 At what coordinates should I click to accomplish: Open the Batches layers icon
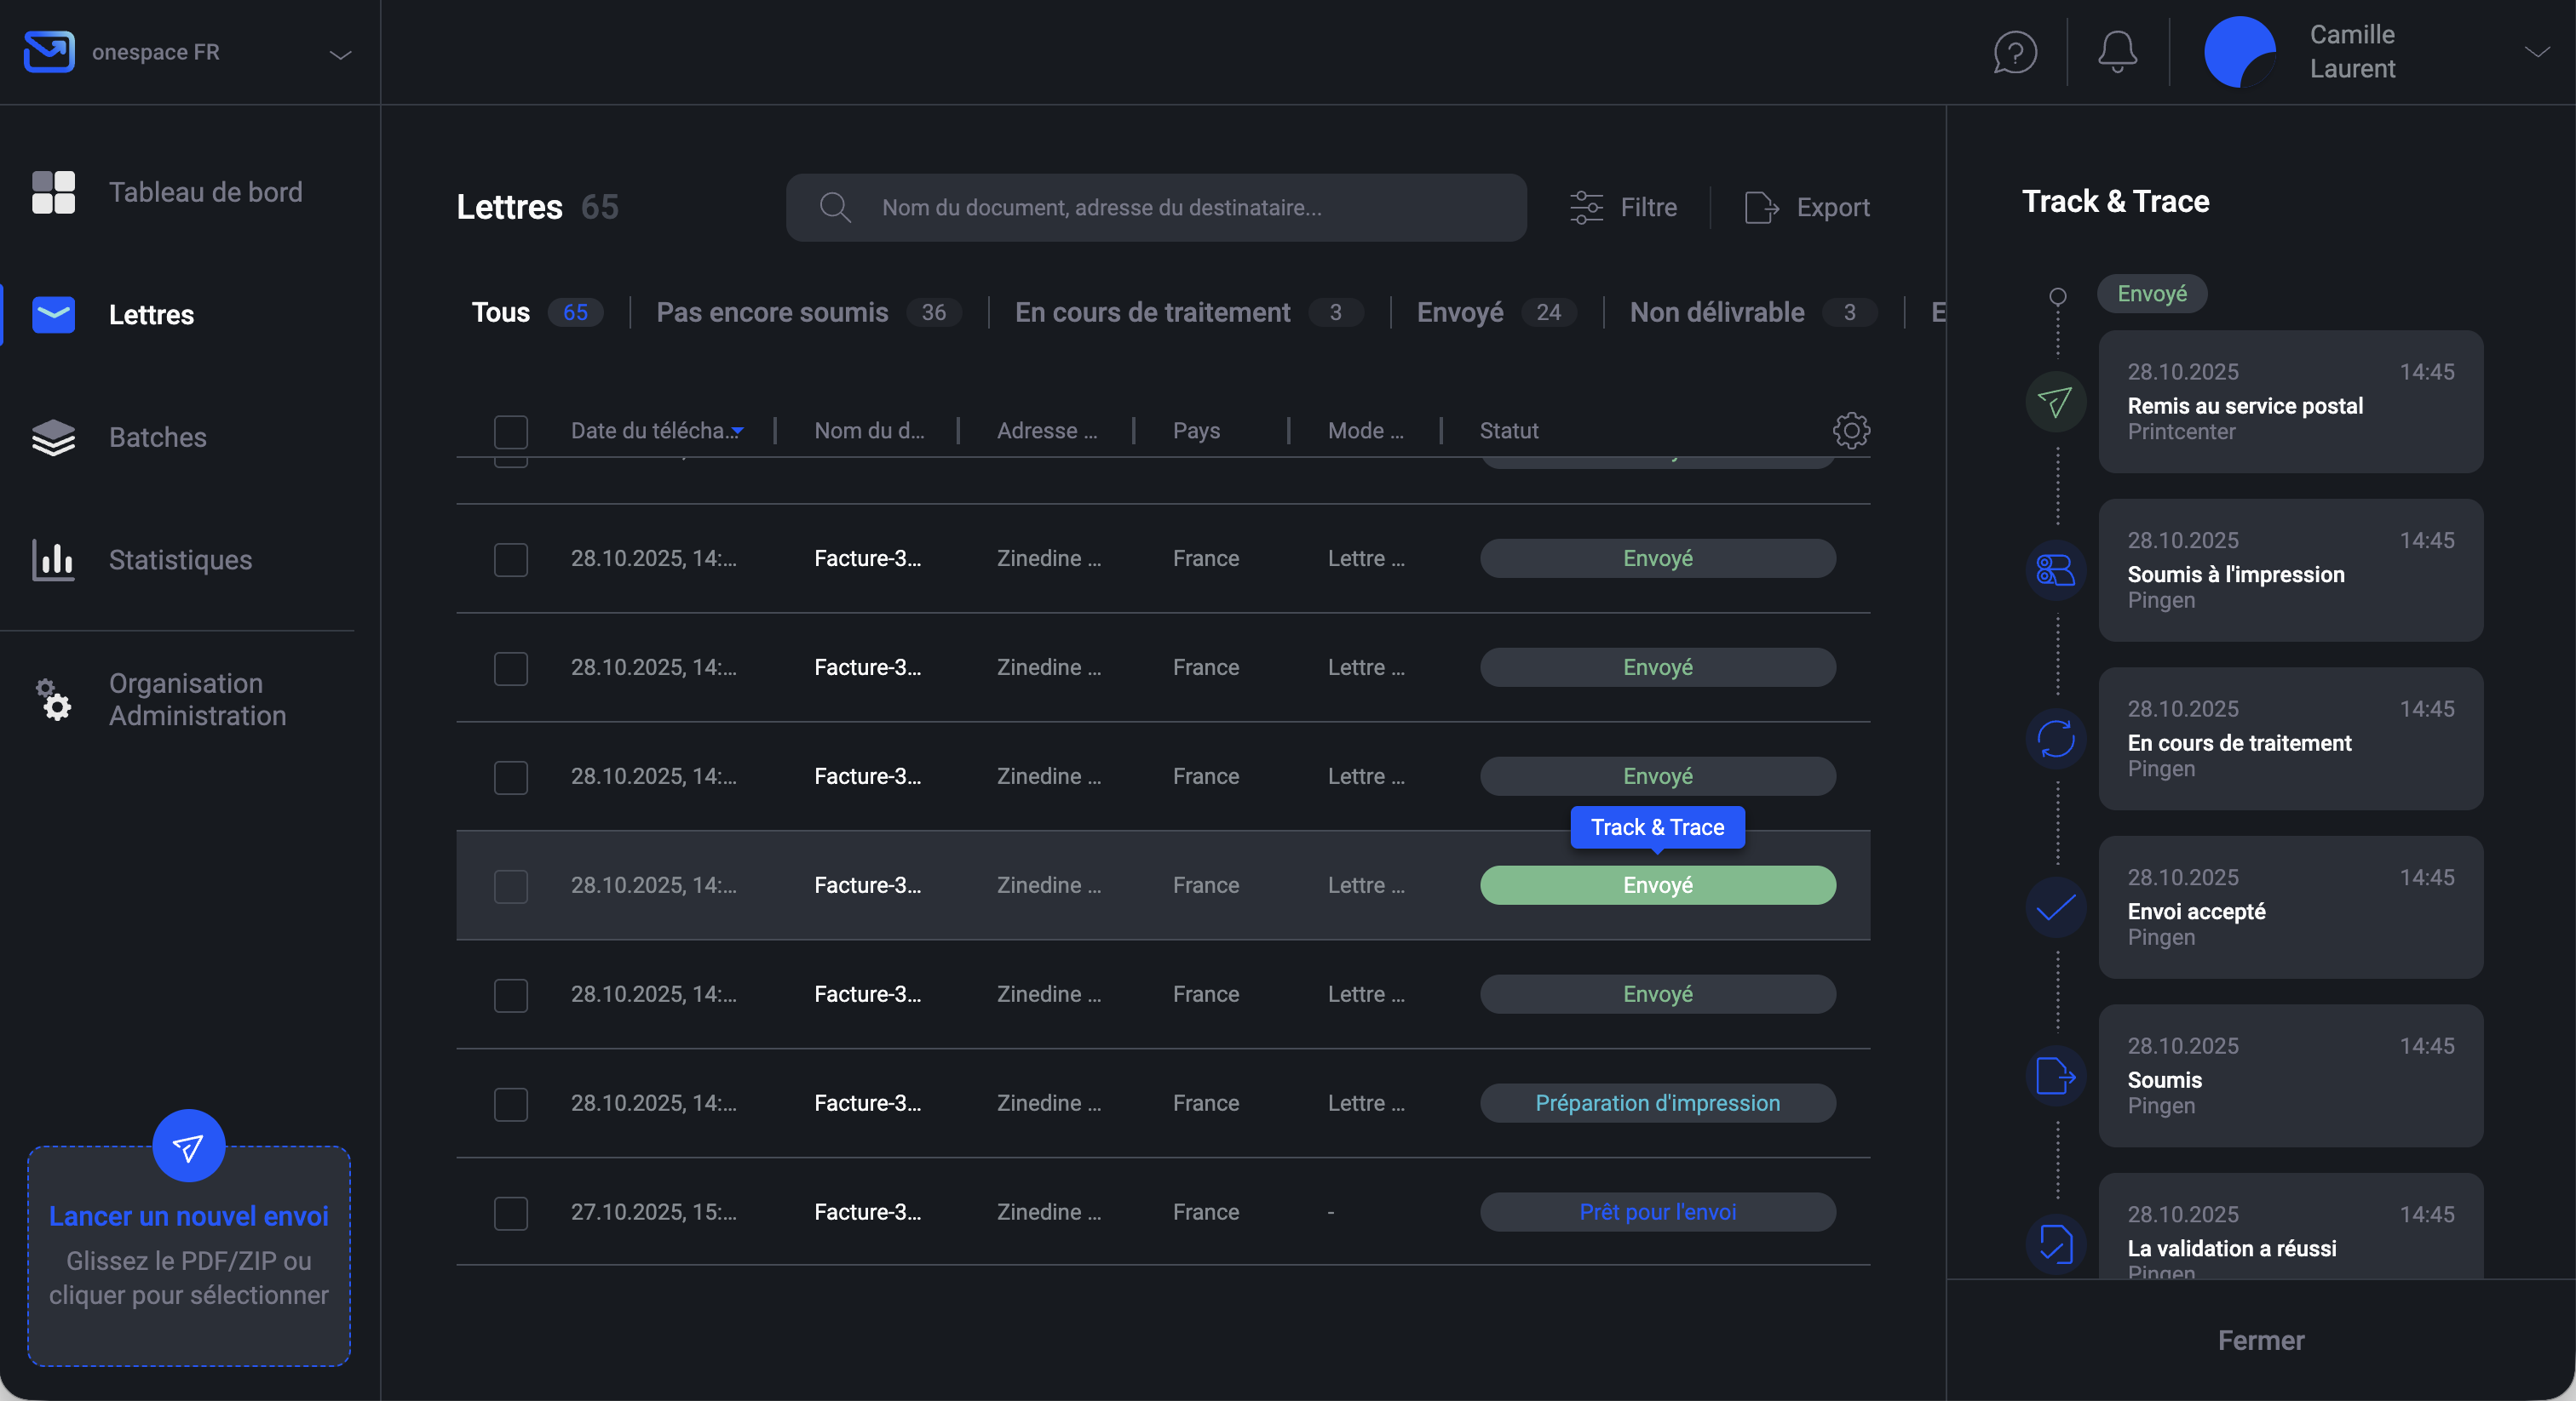click(53, 437)
